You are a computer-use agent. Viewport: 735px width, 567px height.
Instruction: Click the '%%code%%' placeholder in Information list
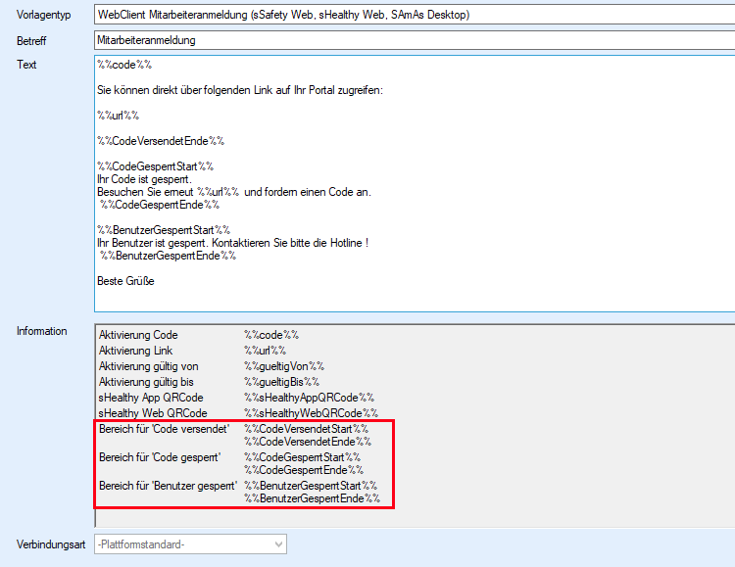coord(271,335)
